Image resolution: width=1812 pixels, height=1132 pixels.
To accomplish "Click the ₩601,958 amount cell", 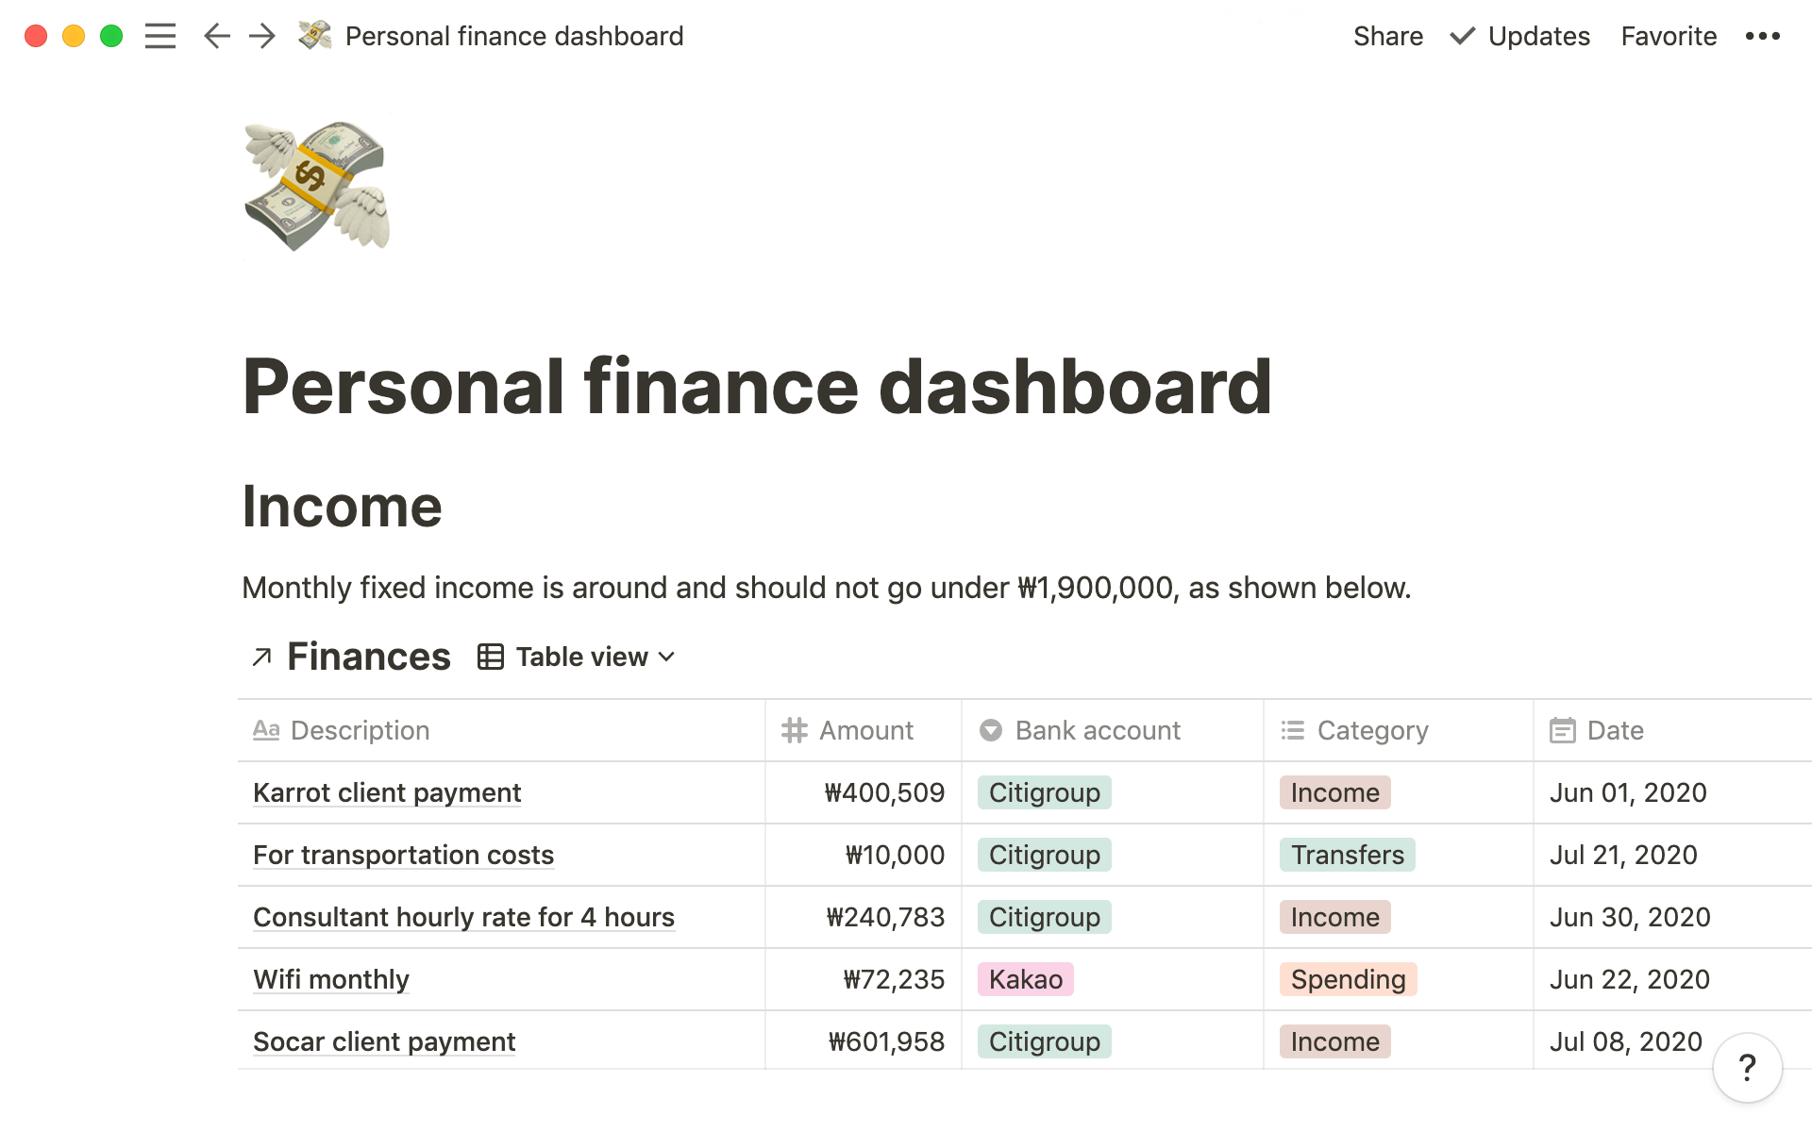I will coord(886,1041).
